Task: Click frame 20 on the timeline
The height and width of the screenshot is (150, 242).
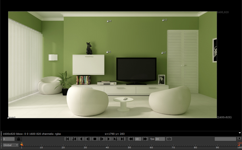Action: coord(63,147)
